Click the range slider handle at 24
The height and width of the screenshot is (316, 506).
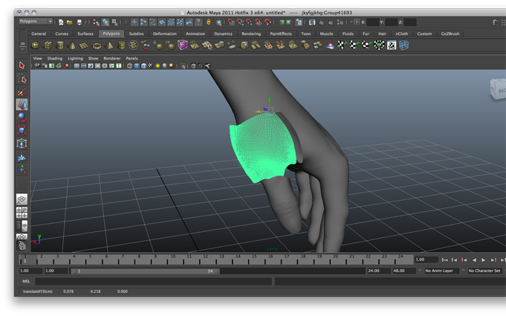pos(217,271)
